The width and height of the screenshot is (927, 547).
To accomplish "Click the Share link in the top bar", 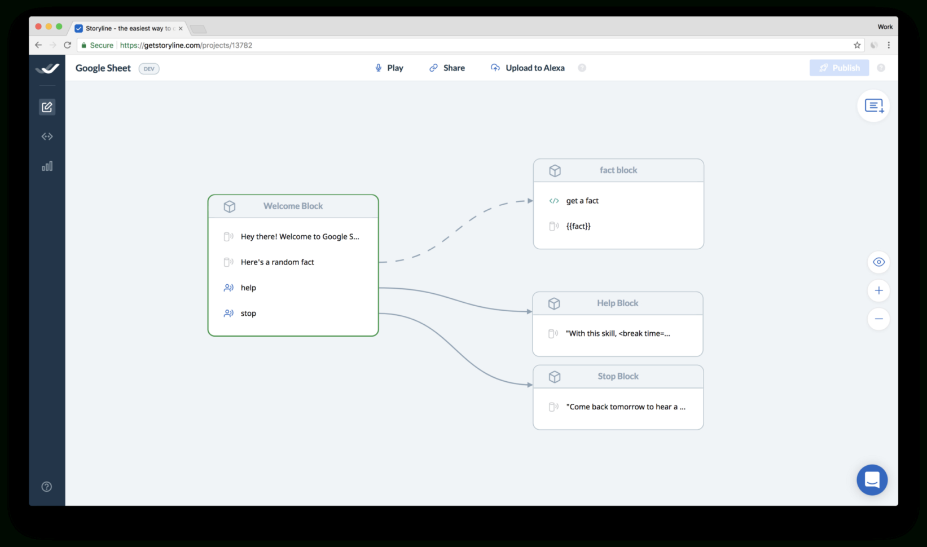I will click(447, 68).
